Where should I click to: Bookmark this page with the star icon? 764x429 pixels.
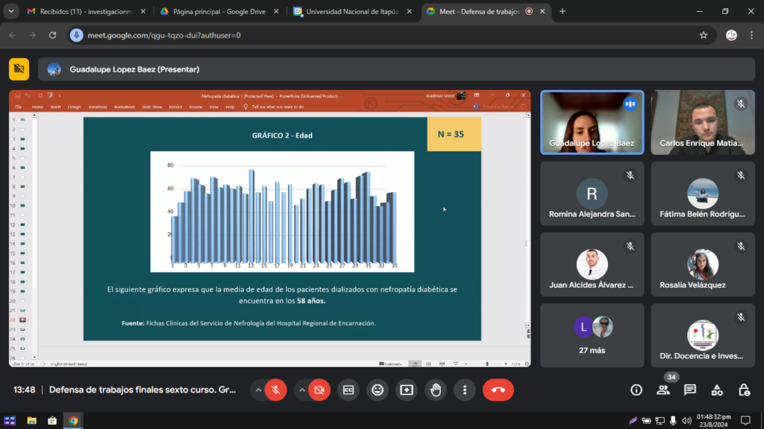703,35
